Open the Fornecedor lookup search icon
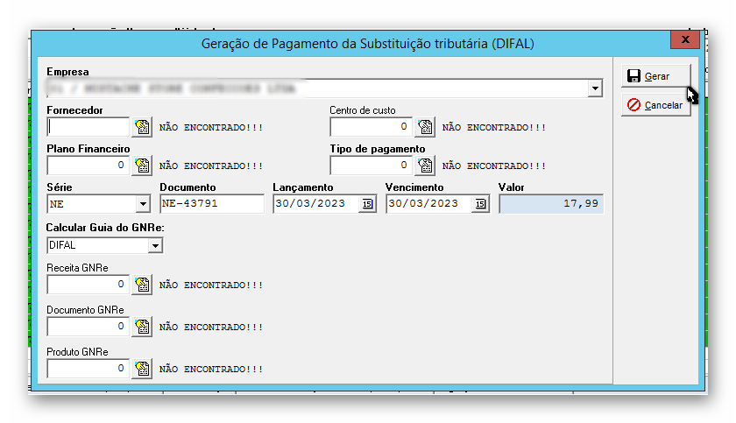This screenshot has height=423, width=736. coord(142,128)
